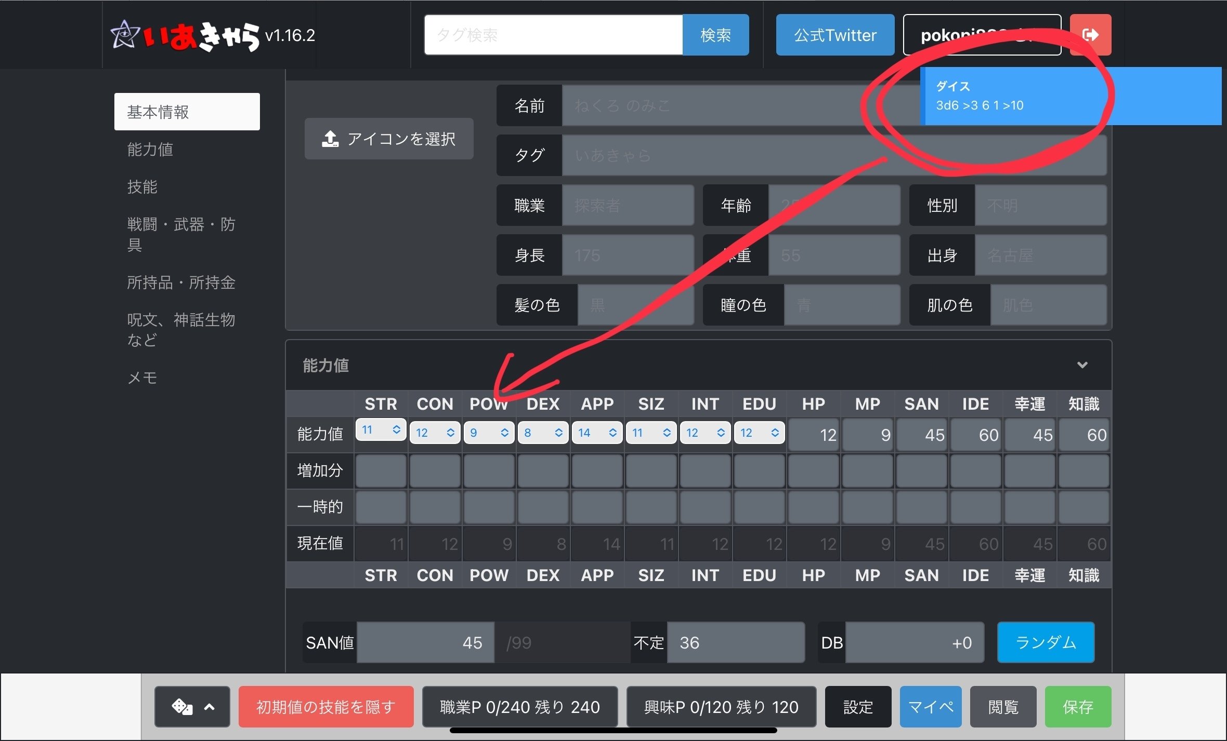The width and height of the screenshot is (1227, 741).
Task: Click the green 保存 save button
Action: (1078, 707)
